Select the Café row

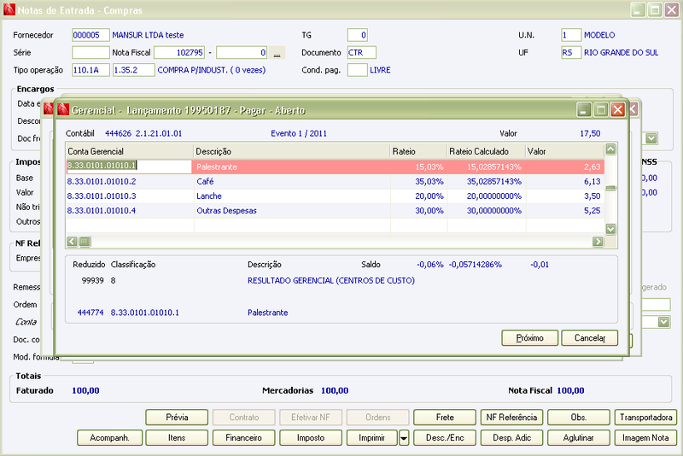pyautogui.click(x=335, y=182)
